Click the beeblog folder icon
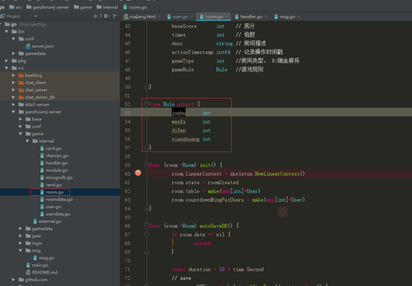 (21, 75)
